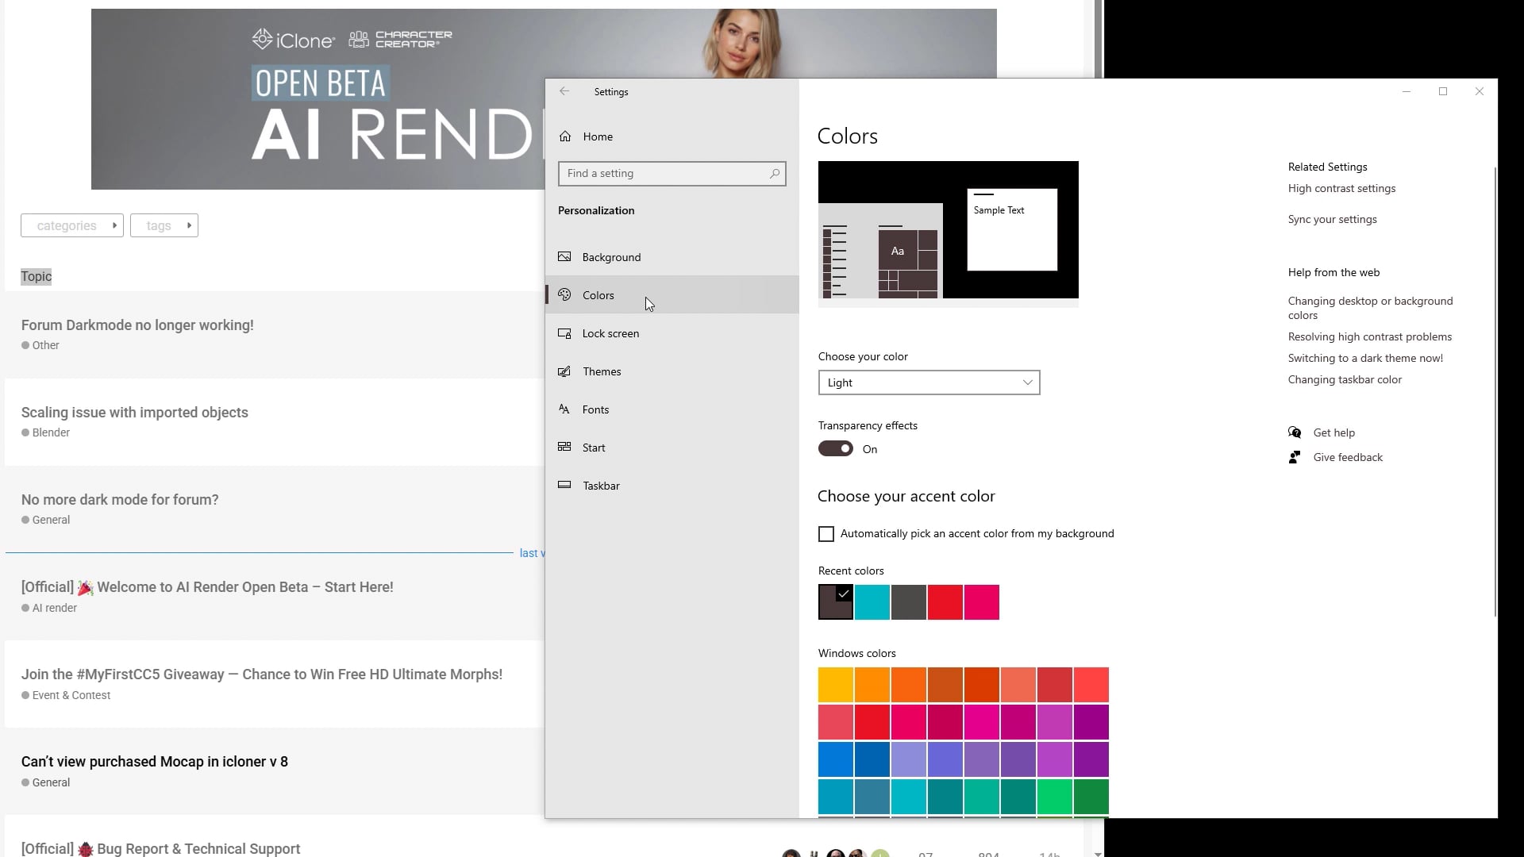Expand the forum tags dropdown
Viewport: 1524px width, 857px height.
[164, 225]
